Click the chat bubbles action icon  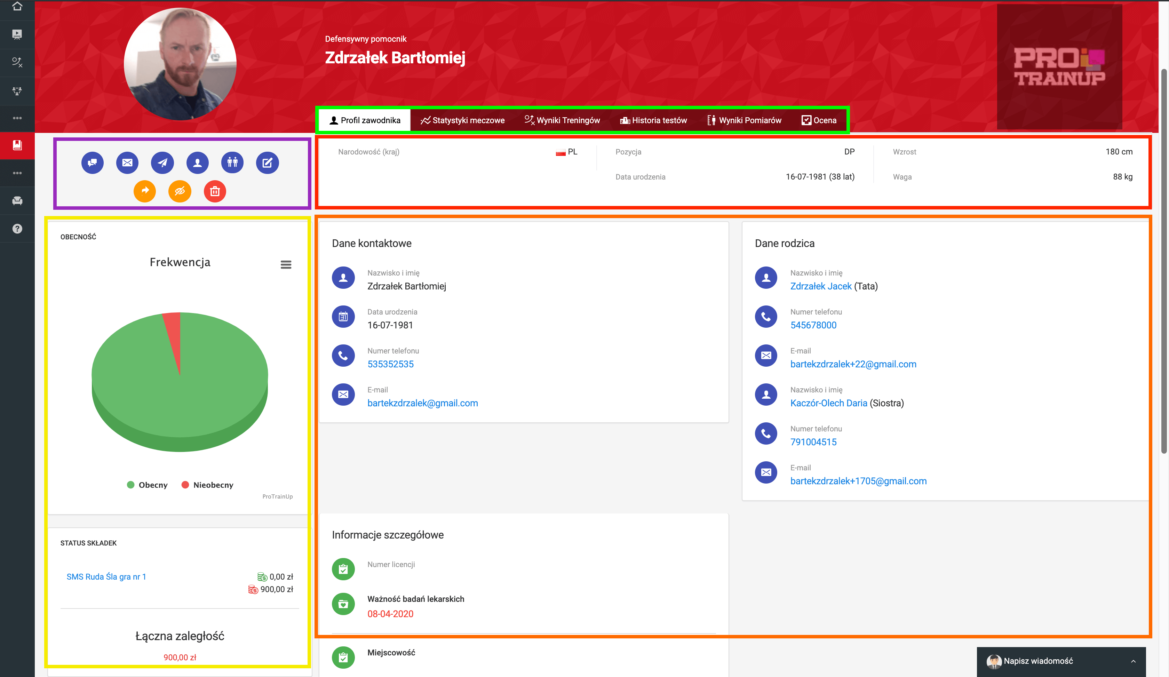pos(92,163)
